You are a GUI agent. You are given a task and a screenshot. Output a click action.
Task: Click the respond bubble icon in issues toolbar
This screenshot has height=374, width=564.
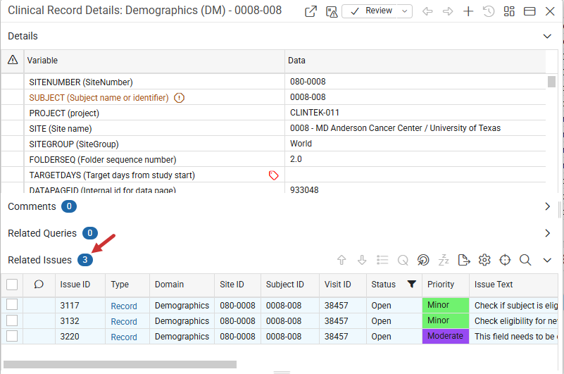point(423,260)
